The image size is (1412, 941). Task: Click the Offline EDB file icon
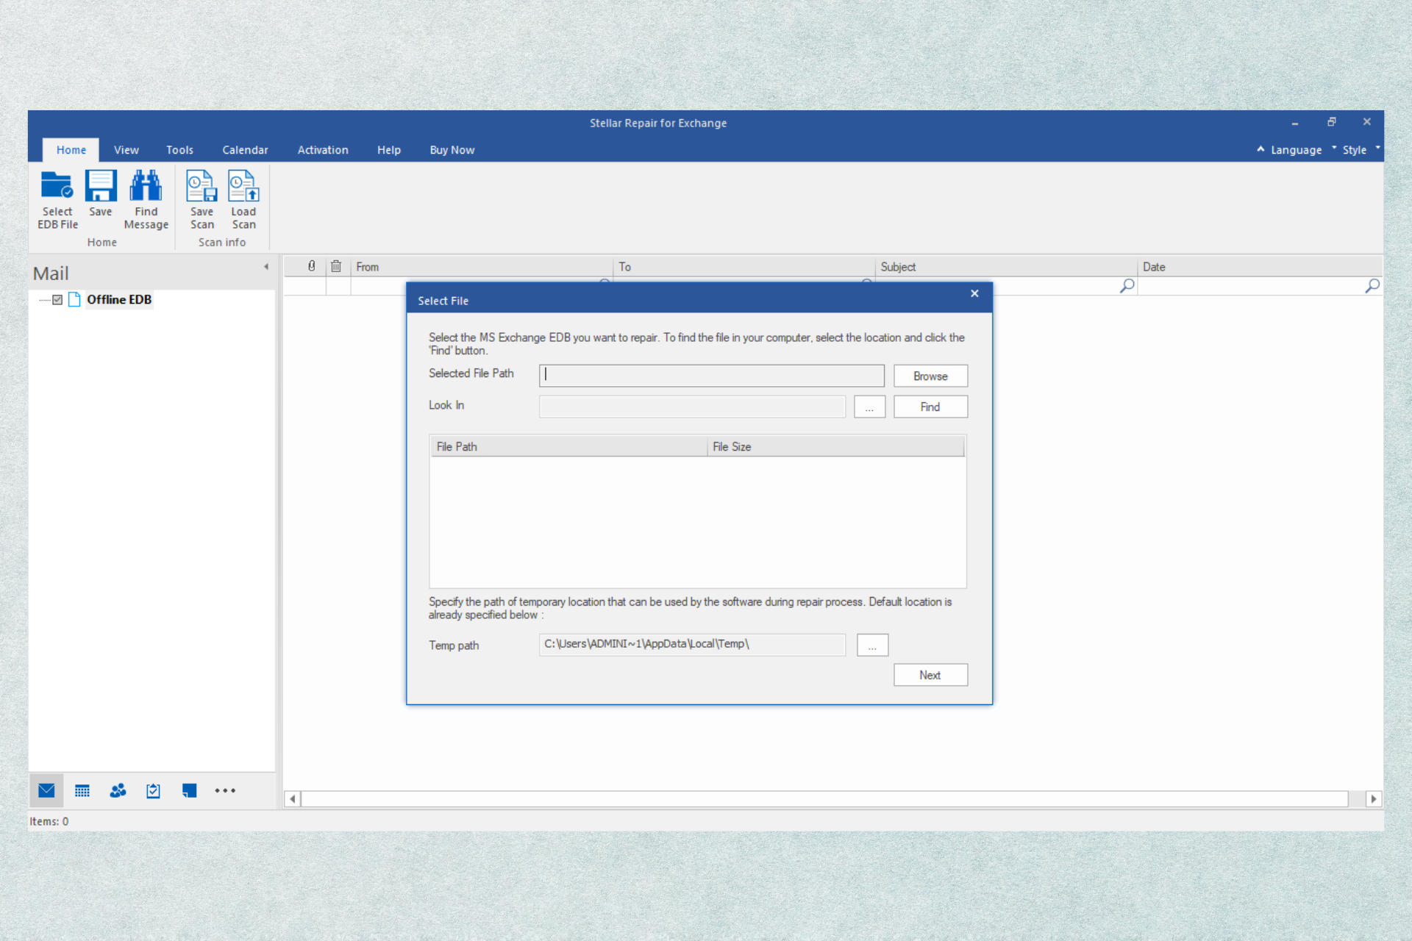[x=74, y=299]
